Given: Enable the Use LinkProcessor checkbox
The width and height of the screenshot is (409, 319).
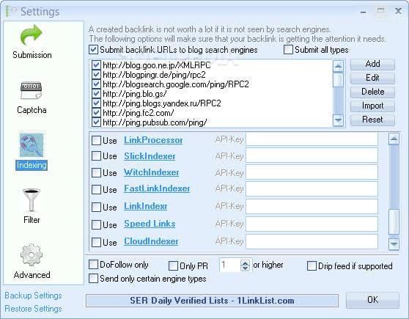Looking at the screenshot, I should click(x=96, y=141).
